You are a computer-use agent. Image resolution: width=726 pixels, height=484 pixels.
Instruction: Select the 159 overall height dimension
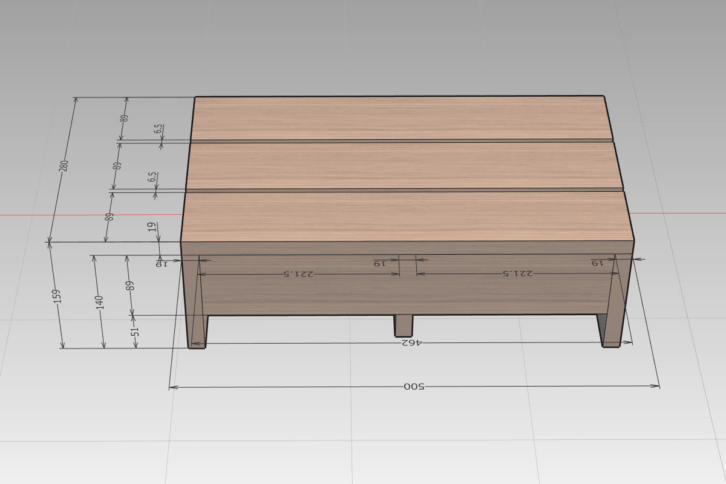point(57,296)
